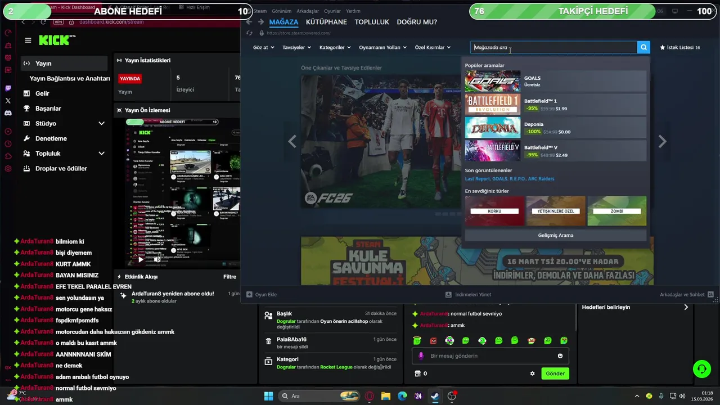
Task: Open Twitch from the browser sidebar
Action: pyautogui.click(x=8, y=88)
